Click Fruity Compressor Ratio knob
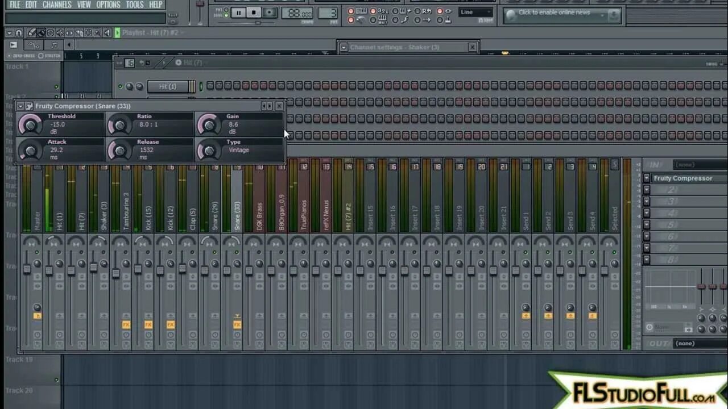The height and width of the screenshot is (409, 728). pos(119,124)
